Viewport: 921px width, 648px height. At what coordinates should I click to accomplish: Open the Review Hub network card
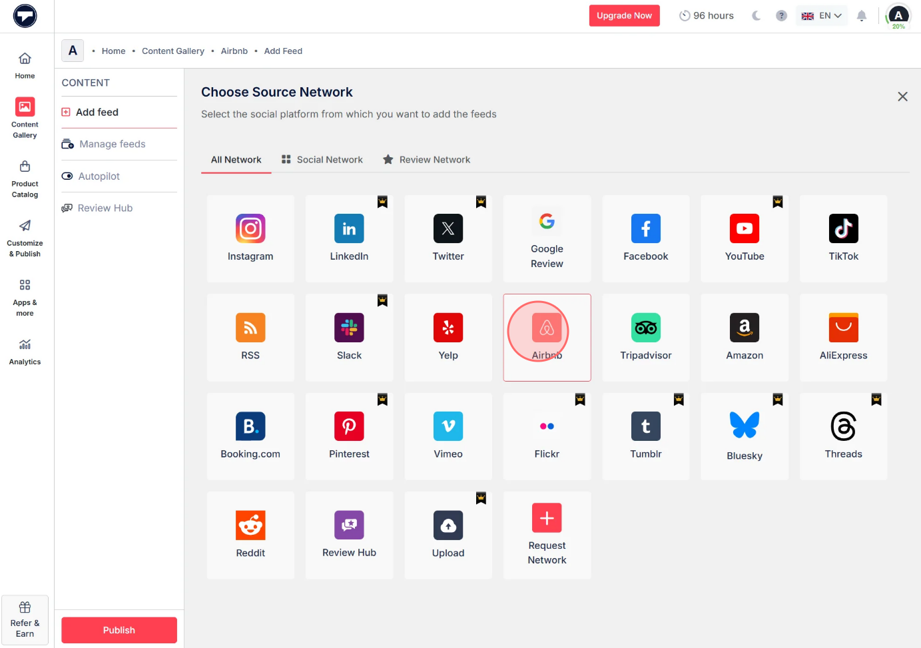tap(349, 535)
